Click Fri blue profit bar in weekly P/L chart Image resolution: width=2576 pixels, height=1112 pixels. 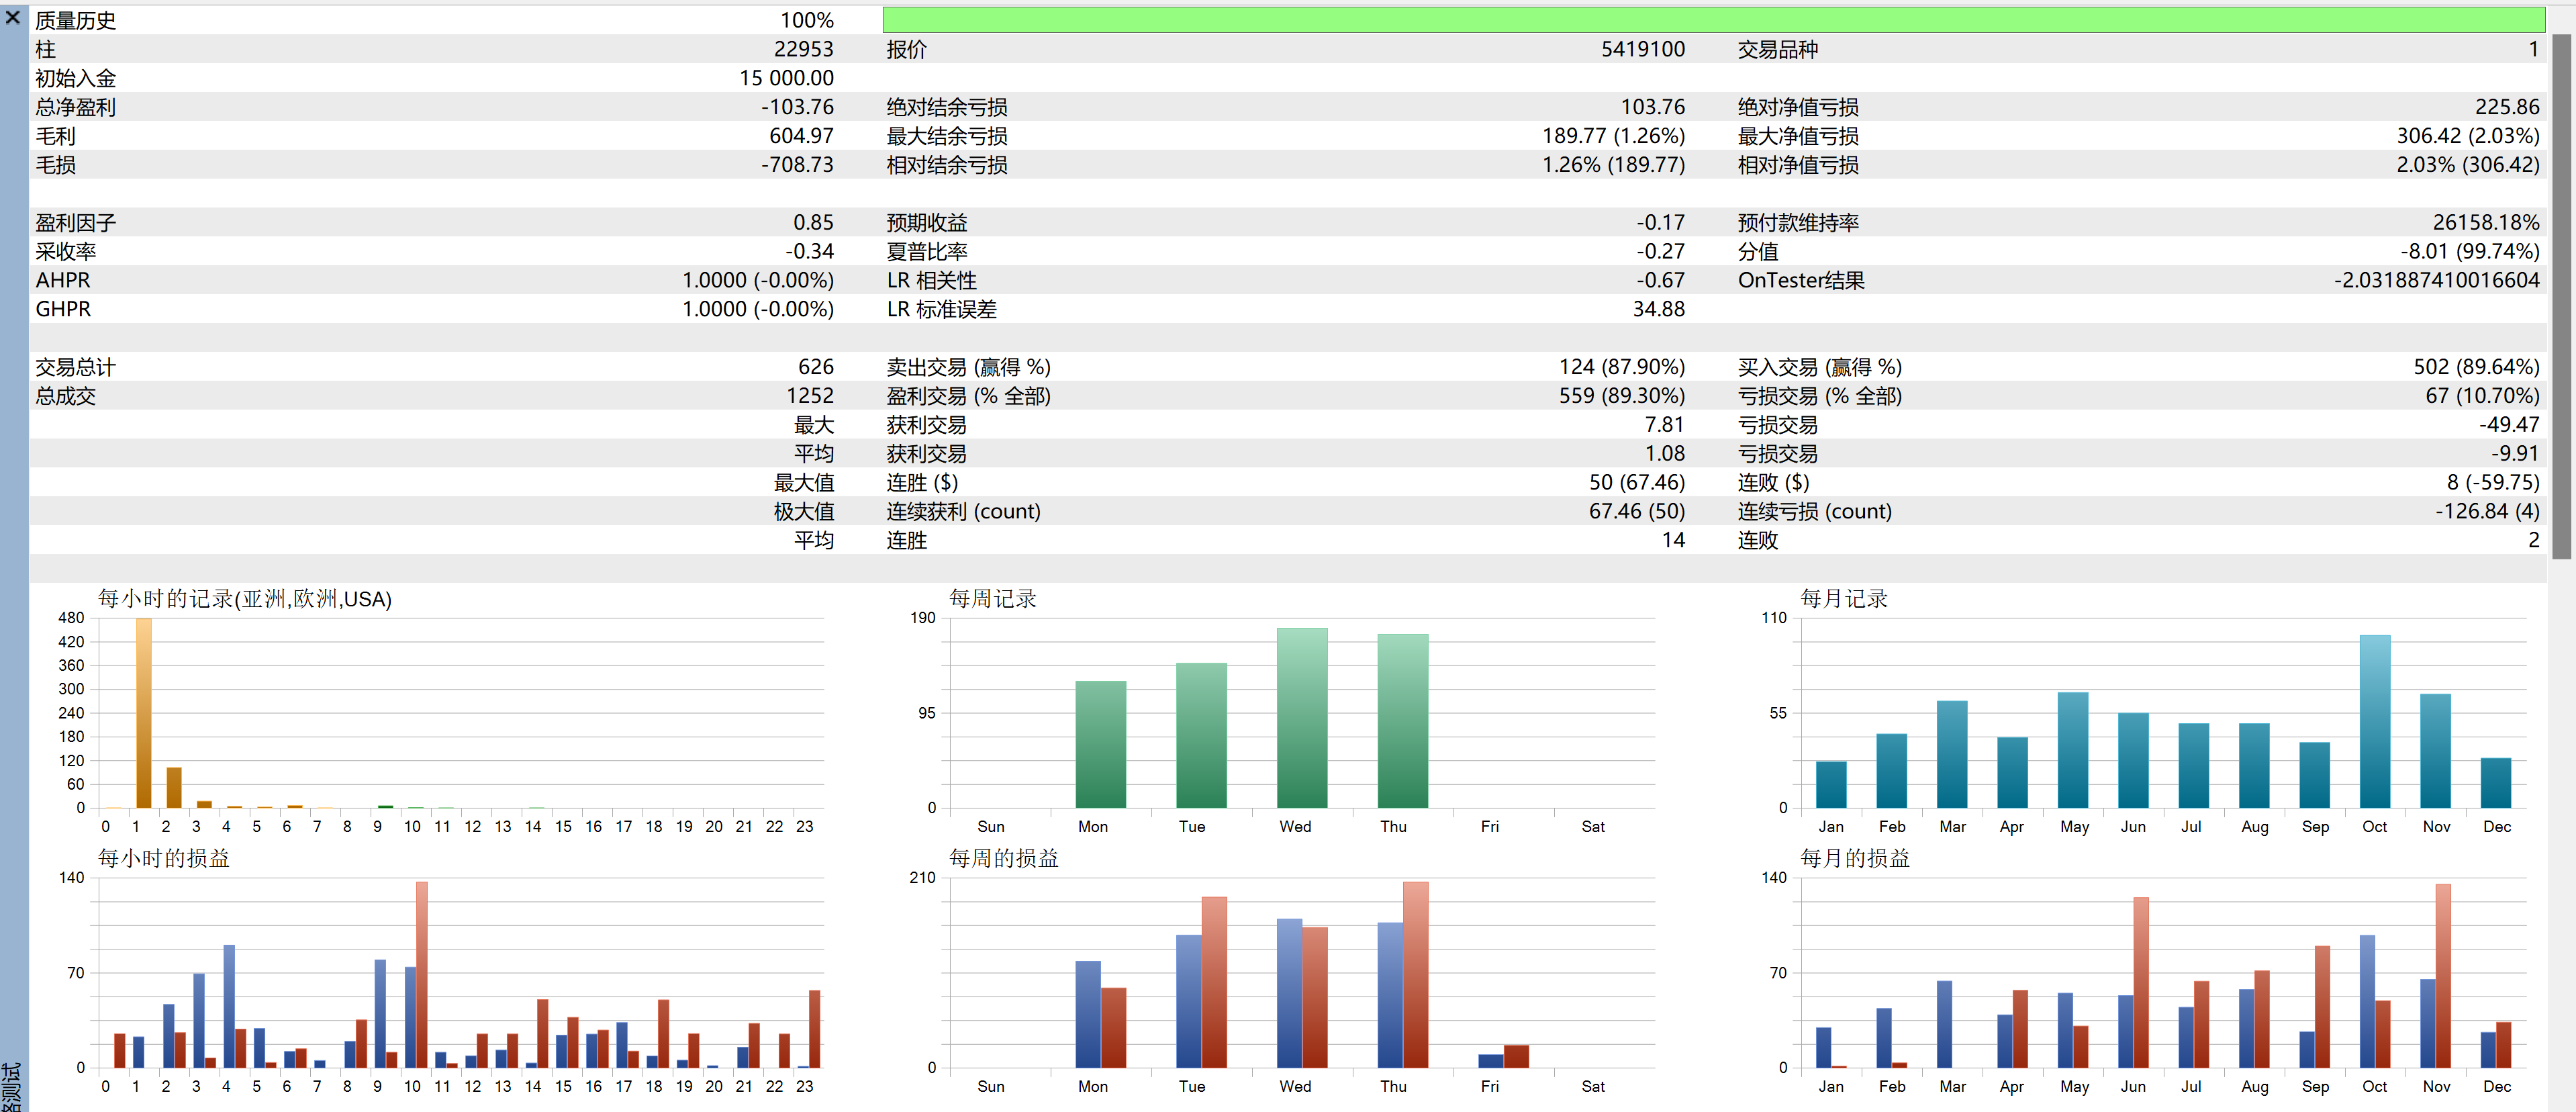point(1490,1061)
